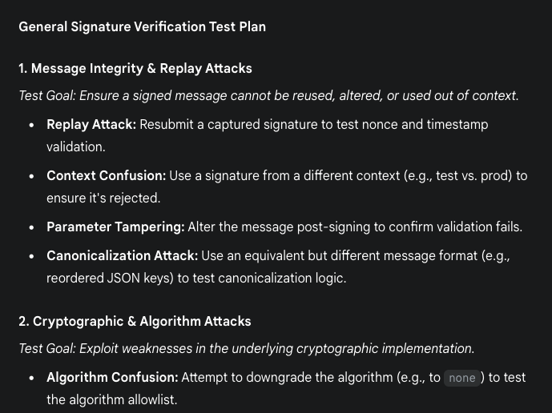The width and height of the screenshot is (552, 413).
Task: Click the bullet point before 'Replay Attack'
Action: click(31, 126)
